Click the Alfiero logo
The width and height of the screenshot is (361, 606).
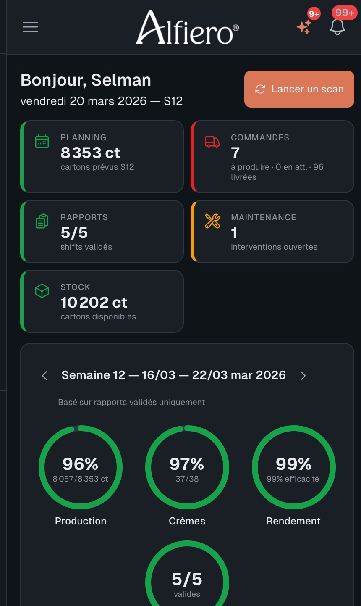(x=187, y=28)
